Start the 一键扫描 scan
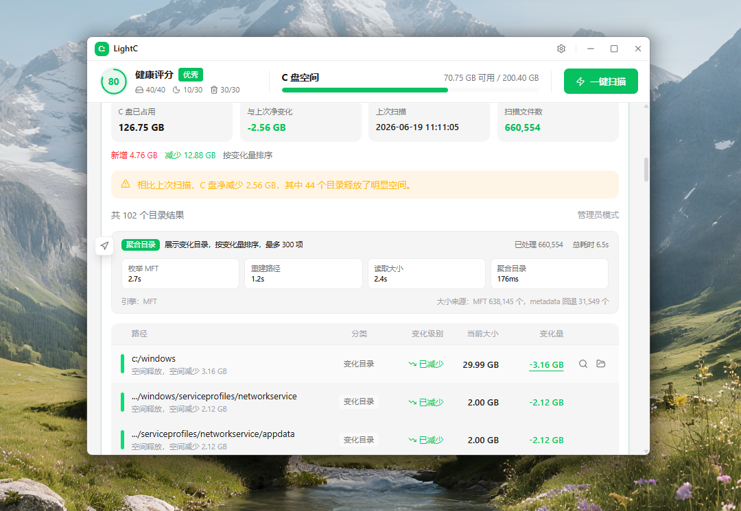The width and height of the screenshot is (741, 511). coord(600,81)
